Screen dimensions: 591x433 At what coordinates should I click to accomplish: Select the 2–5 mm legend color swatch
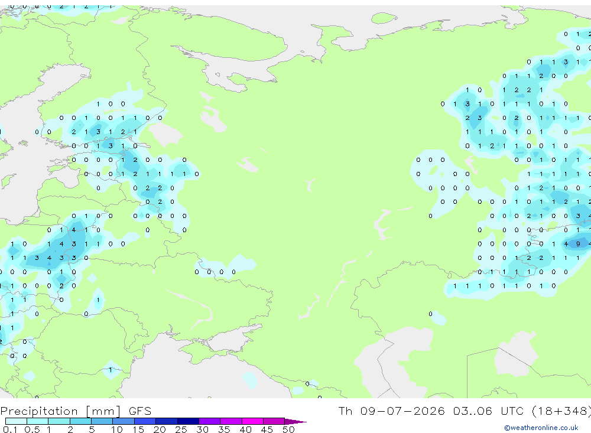pos(80,421)
